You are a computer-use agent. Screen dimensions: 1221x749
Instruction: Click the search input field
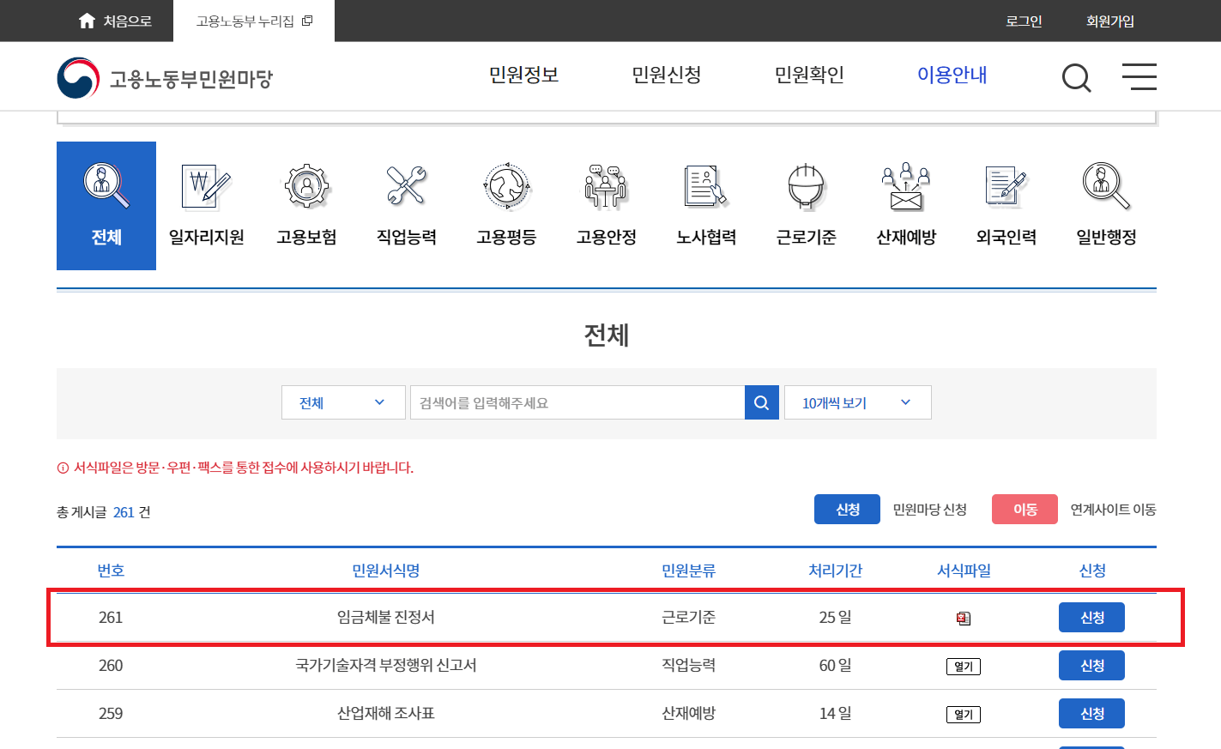coord(575,402)
